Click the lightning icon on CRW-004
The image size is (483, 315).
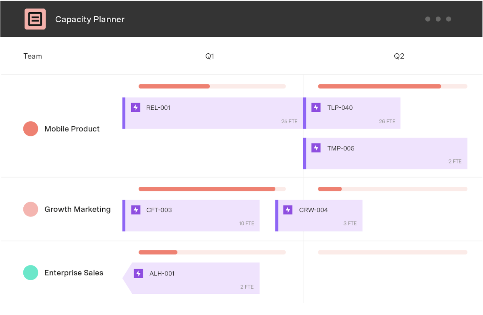(288, 210)
